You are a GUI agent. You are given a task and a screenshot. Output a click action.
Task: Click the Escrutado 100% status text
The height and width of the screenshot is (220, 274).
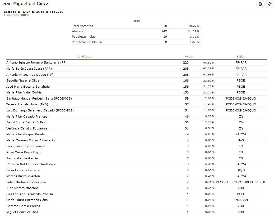point(17,15)
